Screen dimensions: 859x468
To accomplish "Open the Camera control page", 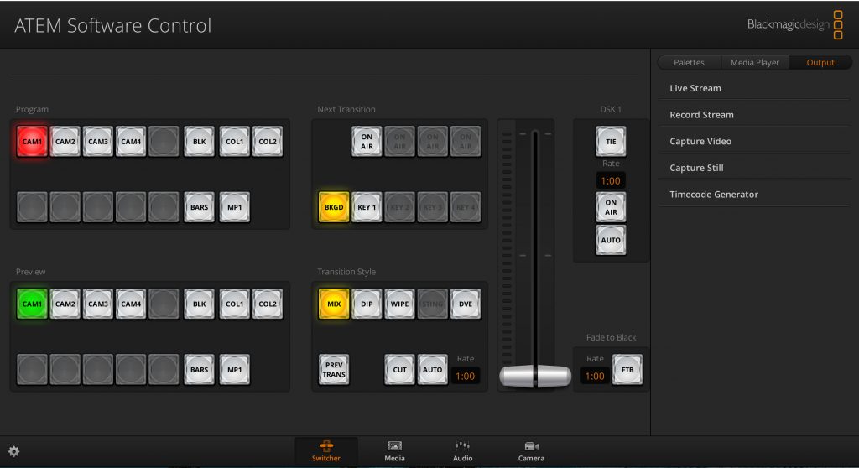I will point(531,450).
